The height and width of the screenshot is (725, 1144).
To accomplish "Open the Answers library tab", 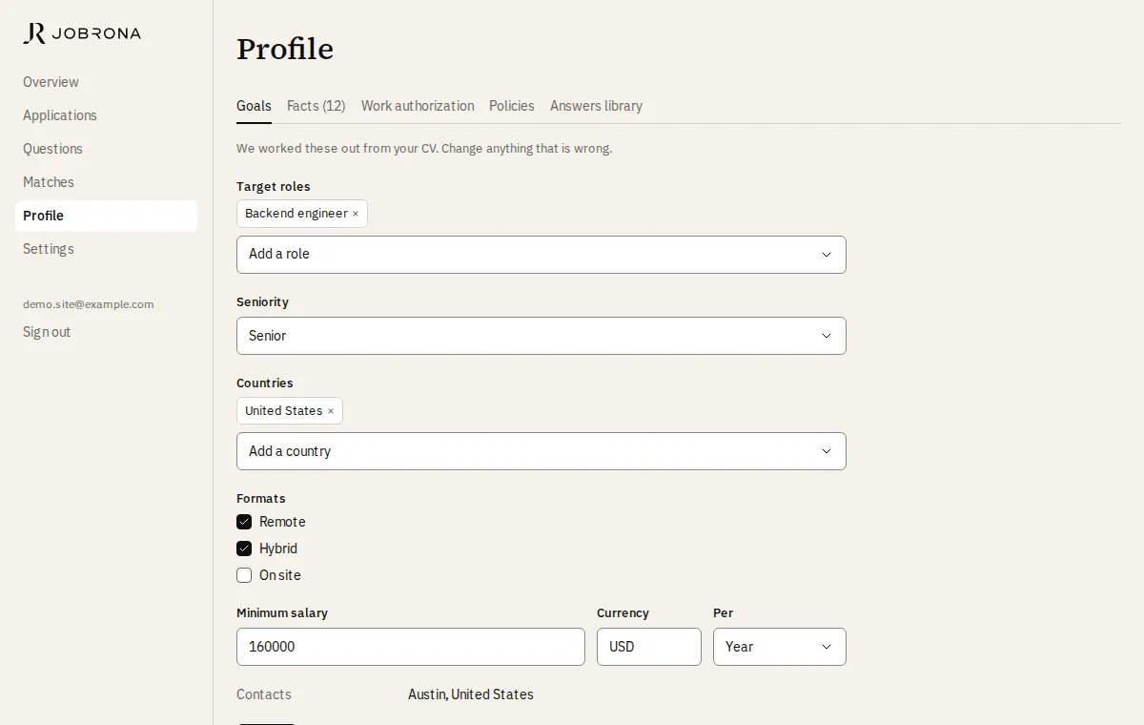I will (x=596, y=106).
